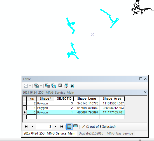The width and height of the screenshot is (154, 141).
Task: Click the Polygon cell in FID 0 row
Action: coord(45,112)
